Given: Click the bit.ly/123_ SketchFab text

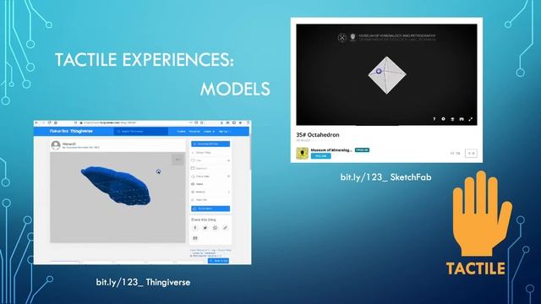Looking at the screenshot, I should click(385, 177).
